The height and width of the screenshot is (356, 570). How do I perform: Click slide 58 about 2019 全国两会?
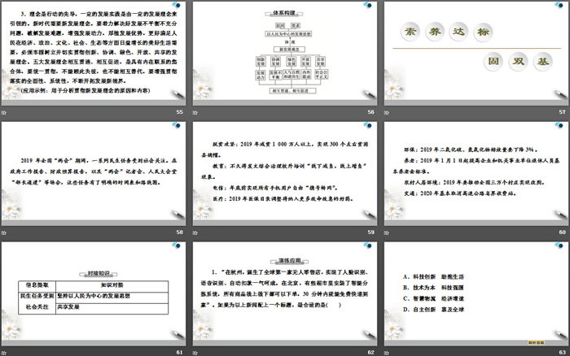94,171
